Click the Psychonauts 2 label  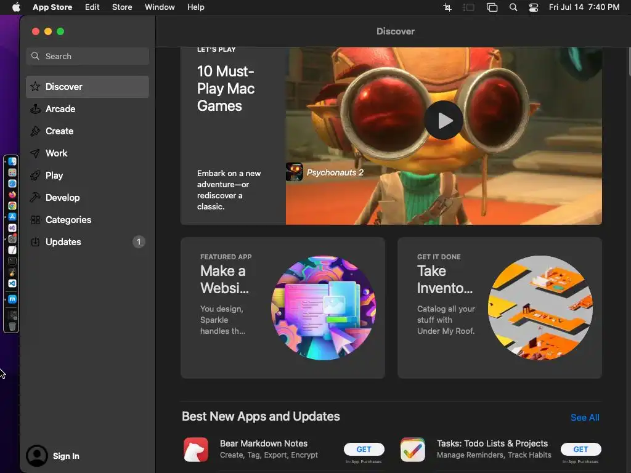pos(335,172)
